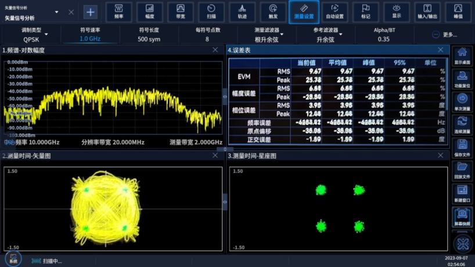Click the date and time display
This screenshot has height=267, width=475.
coord(456,261)
